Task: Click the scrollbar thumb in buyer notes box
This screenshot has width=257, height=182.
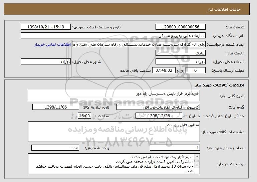Action: point(197,161)
